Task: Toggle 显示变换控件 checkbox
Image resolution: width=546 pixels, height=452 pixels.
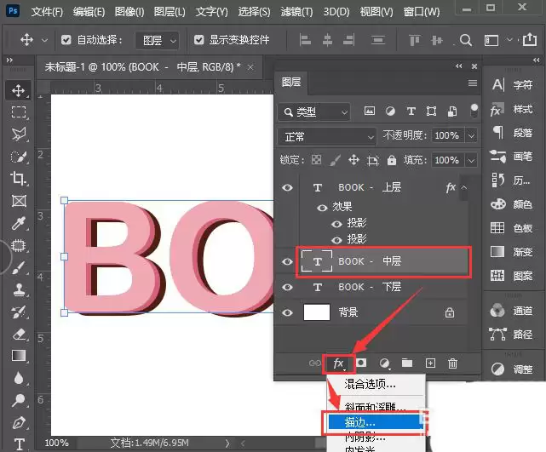Action: [198, 40]
